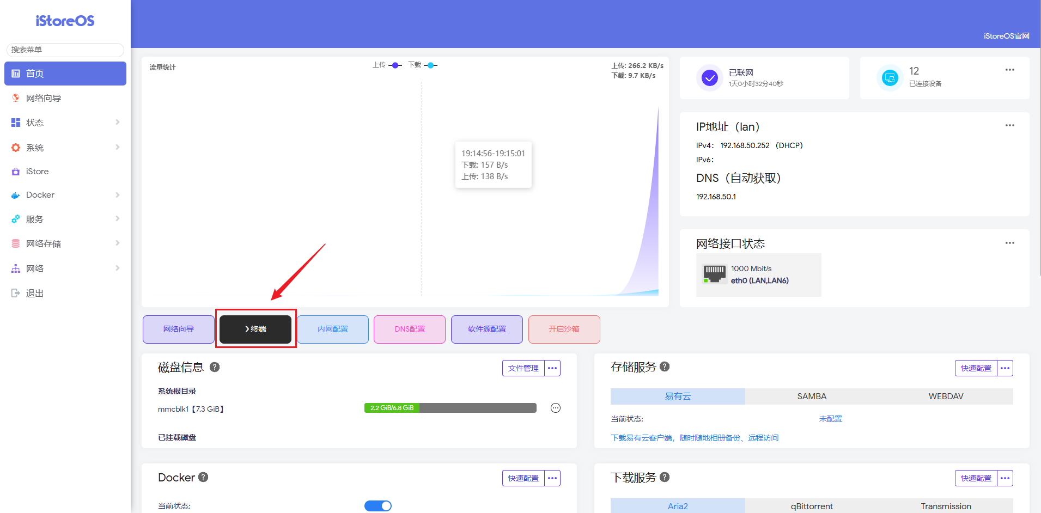Click the 网络存储 storage icon

coord(16,243)
